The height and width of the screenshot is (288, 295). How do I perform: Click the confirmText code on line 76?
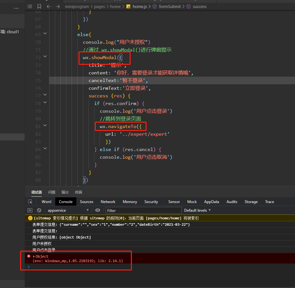tap(120, 88)
